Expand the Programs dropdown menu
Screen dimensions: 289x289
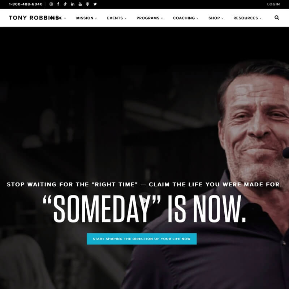point(150,18)
